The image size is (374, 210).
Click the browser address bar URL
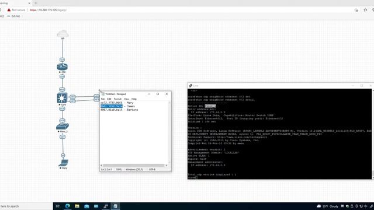click(48, 10)
